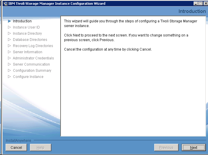Open Administrator Credentials step
The image size is (208, 155).
33,58
